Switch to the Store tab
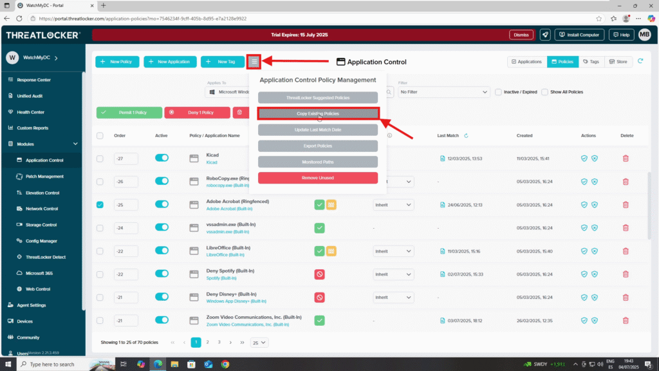 tap(618, 62)
